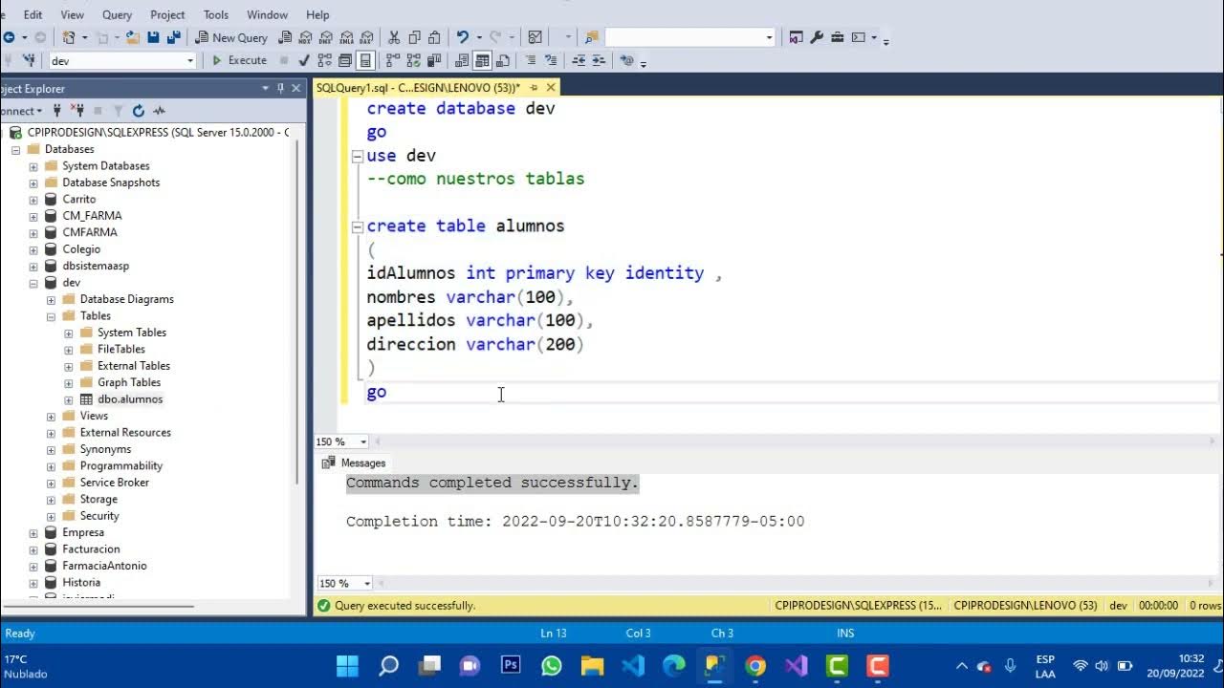Click the Execute button
The image size is (1224, 688).
click(239, 60)
